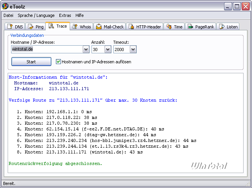Image resolution: width=252 pixels, height=188 pixels.
Task: Close the eToolz window
Action: [246, 7]
